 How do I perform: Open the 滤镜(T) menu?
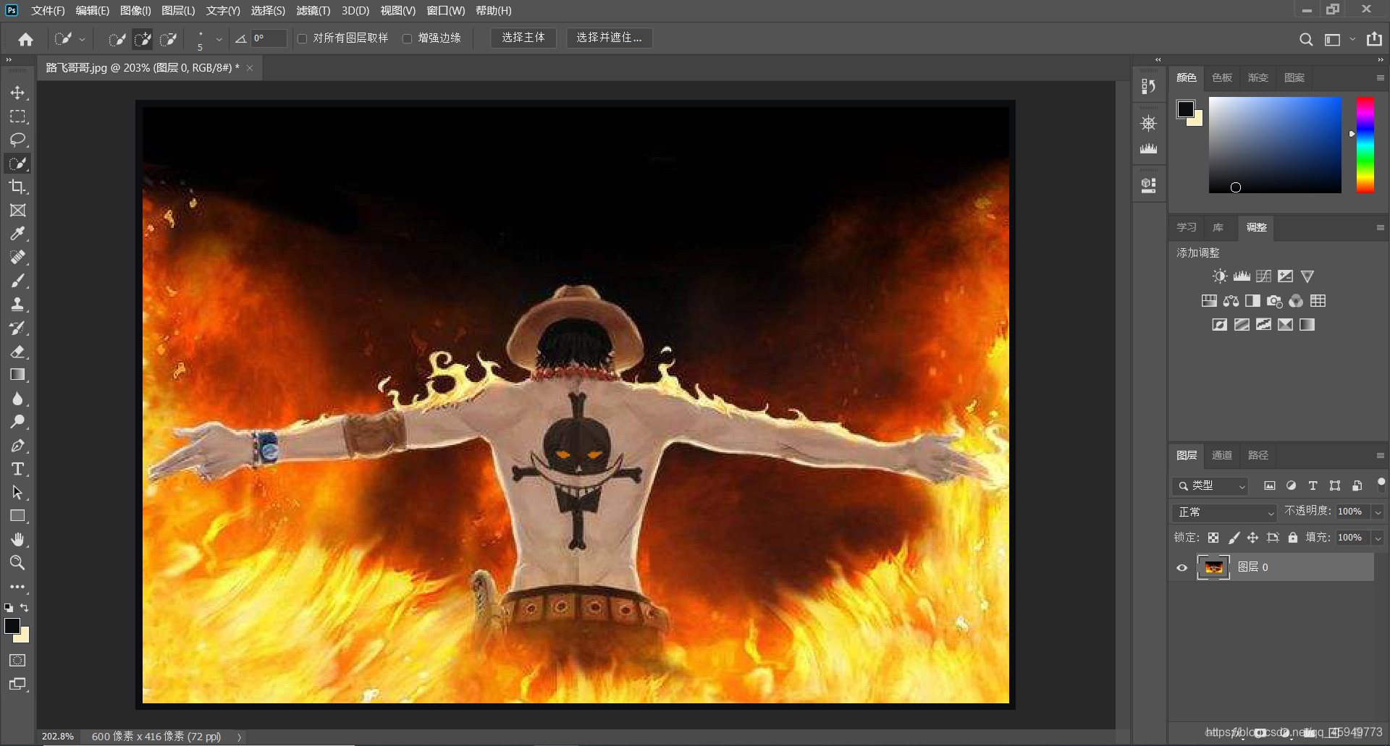click(313, 11)
